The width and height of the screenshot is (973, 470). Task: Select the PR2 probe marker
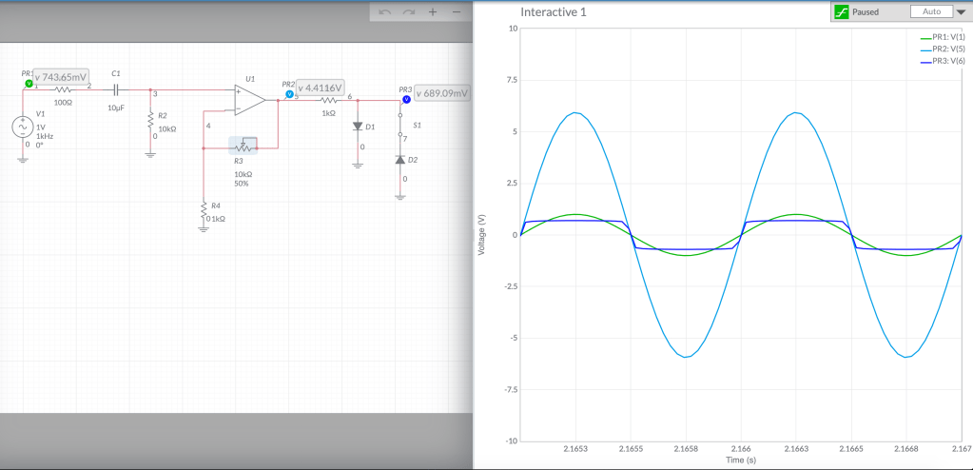289,94
